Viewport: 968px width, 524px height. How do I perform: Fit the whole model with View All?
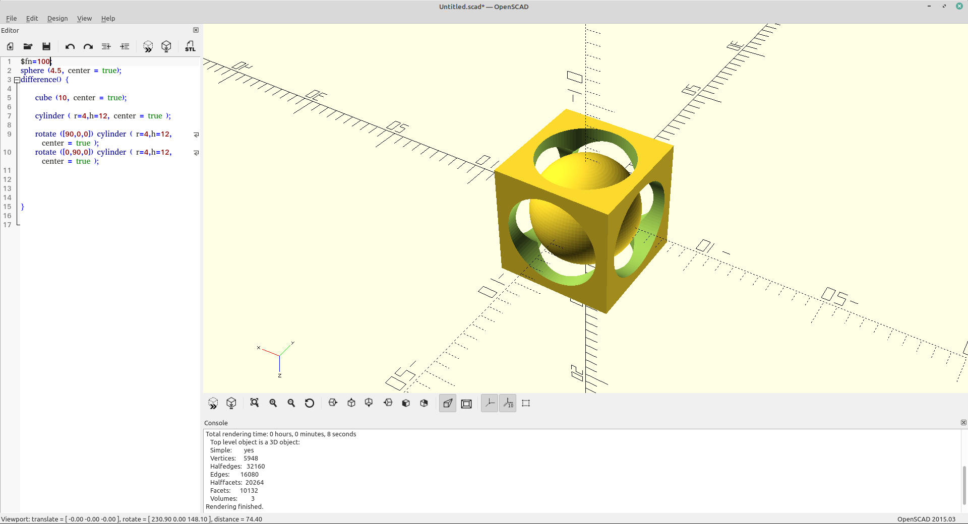255,403
